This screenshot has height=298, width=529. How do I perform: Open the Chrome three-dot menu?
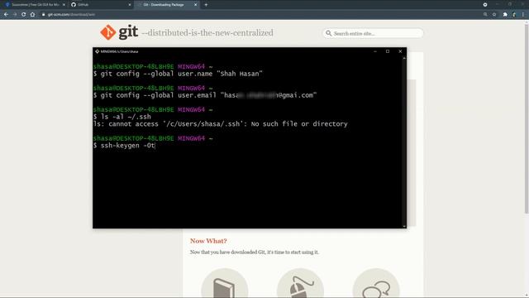tap(523, 15)
